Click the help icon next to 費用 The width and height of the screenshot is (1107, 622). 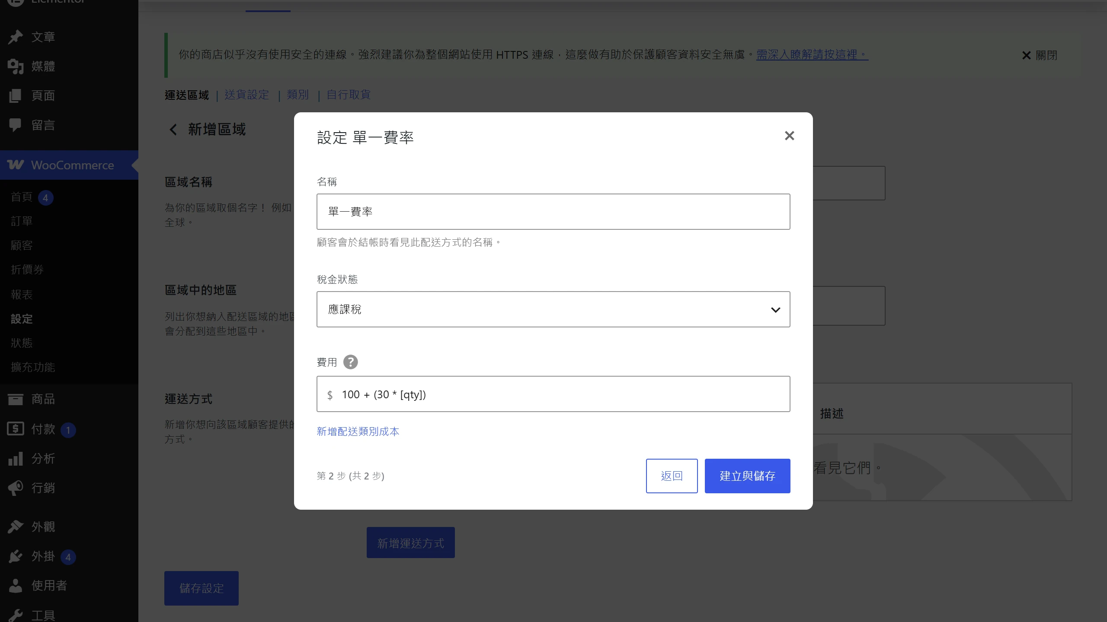click(350, 362)
